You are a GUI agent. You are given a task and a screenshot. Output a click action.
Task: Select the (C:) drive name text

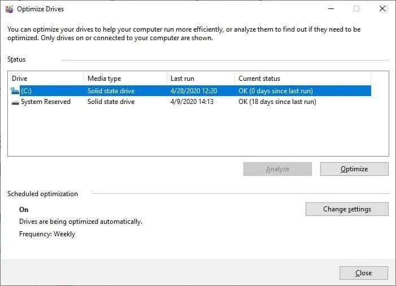pos(26,91)
